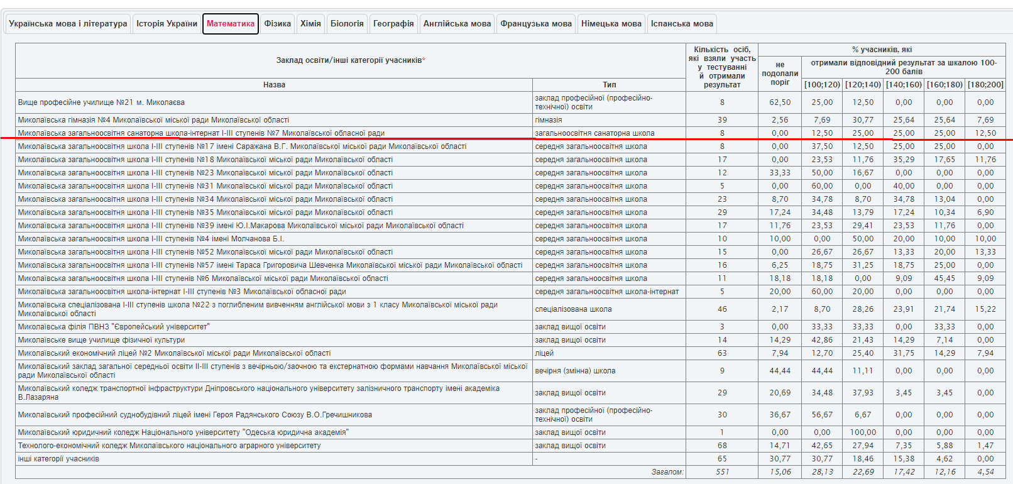Click the Назва column header
This screenshot has height=484, width=1013.
[x=274, y=85]
